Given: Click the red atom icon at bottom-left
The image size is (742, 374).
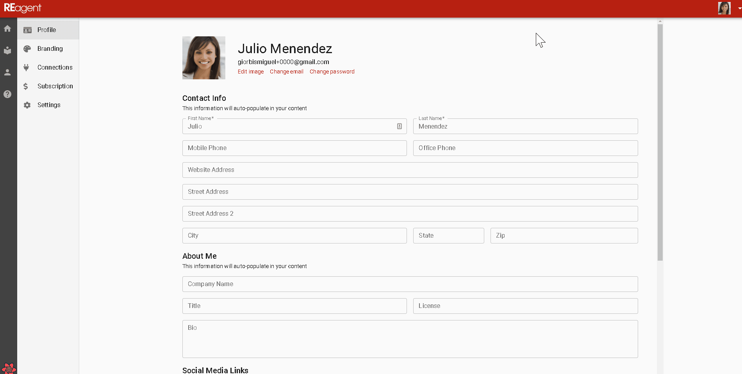Looking at the screenshot, I should point(9,368).
